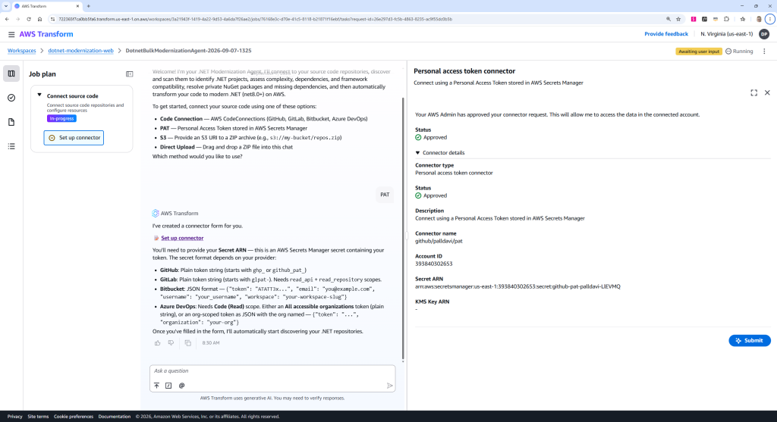Select the Account ID 393840302653
777x422 pixels.
coord(433,264)
